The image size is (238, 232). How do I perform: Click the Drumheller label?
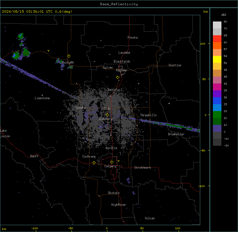tap(176, 134)
